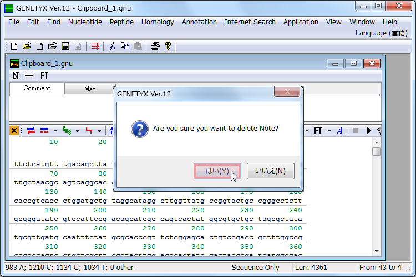The image size is (416, 277).
Task: Open the View menu
Action: (x=333, y=22)
